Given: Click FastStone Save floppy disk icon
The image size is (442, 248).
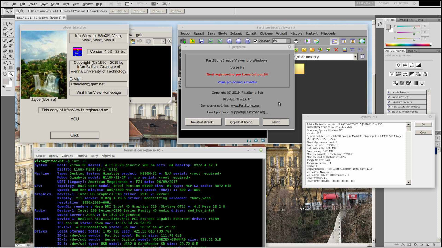Looking at the screenshot, I should [x=201, y=41].
